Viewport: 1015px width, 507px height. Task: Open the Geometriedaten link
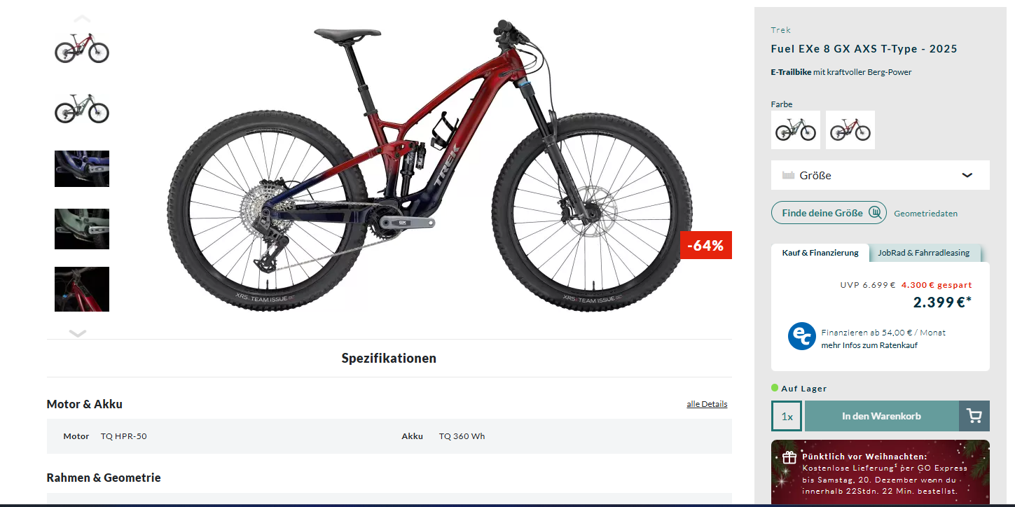pyautogui.click(x=925, y=214)
